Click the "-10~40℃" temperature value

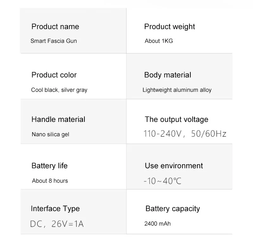[x=162, y=181]
